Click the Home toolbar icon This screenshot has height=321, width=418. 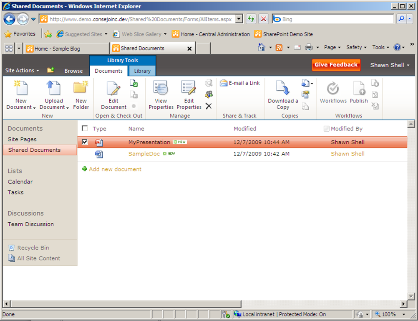coord(262,47)
